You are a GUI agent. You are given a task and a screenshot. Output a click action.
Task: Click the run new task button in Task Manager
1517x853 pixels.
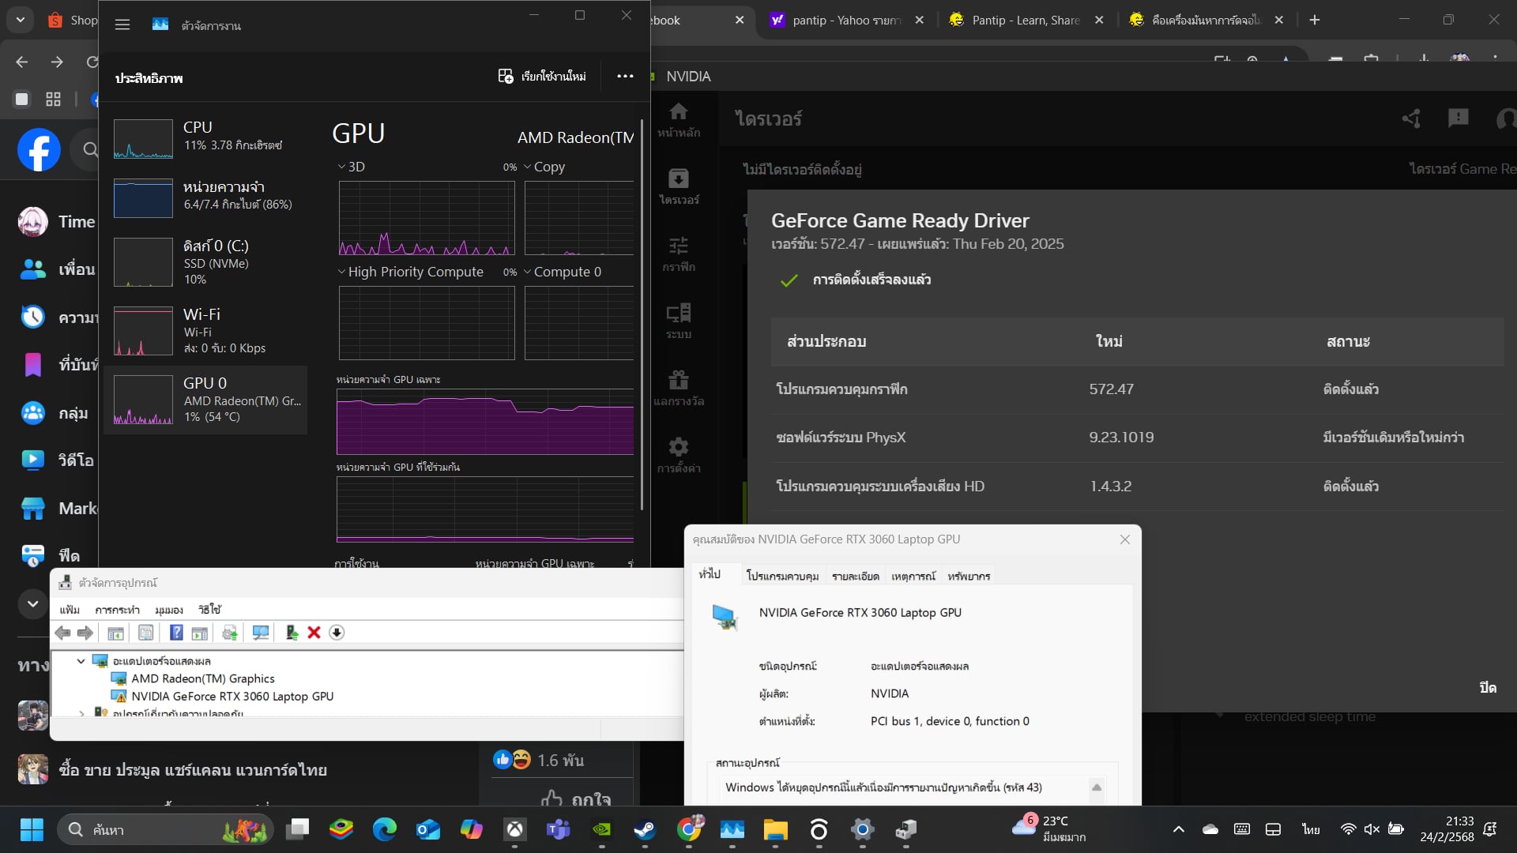coord(542,77)
